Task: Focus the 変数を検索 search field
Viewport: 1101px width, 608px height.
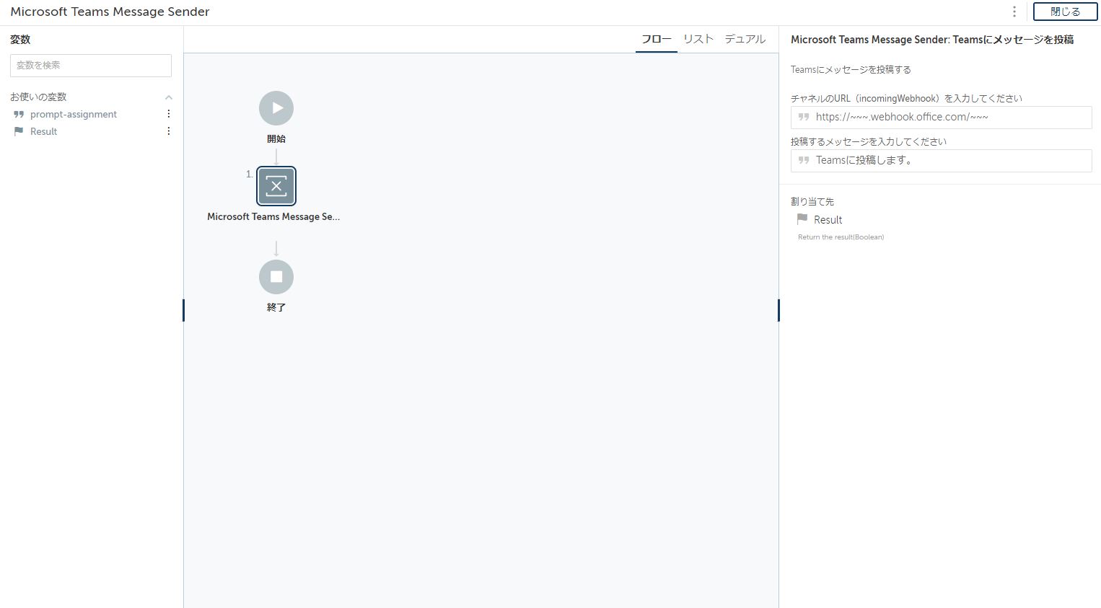Action: [91, 66]
